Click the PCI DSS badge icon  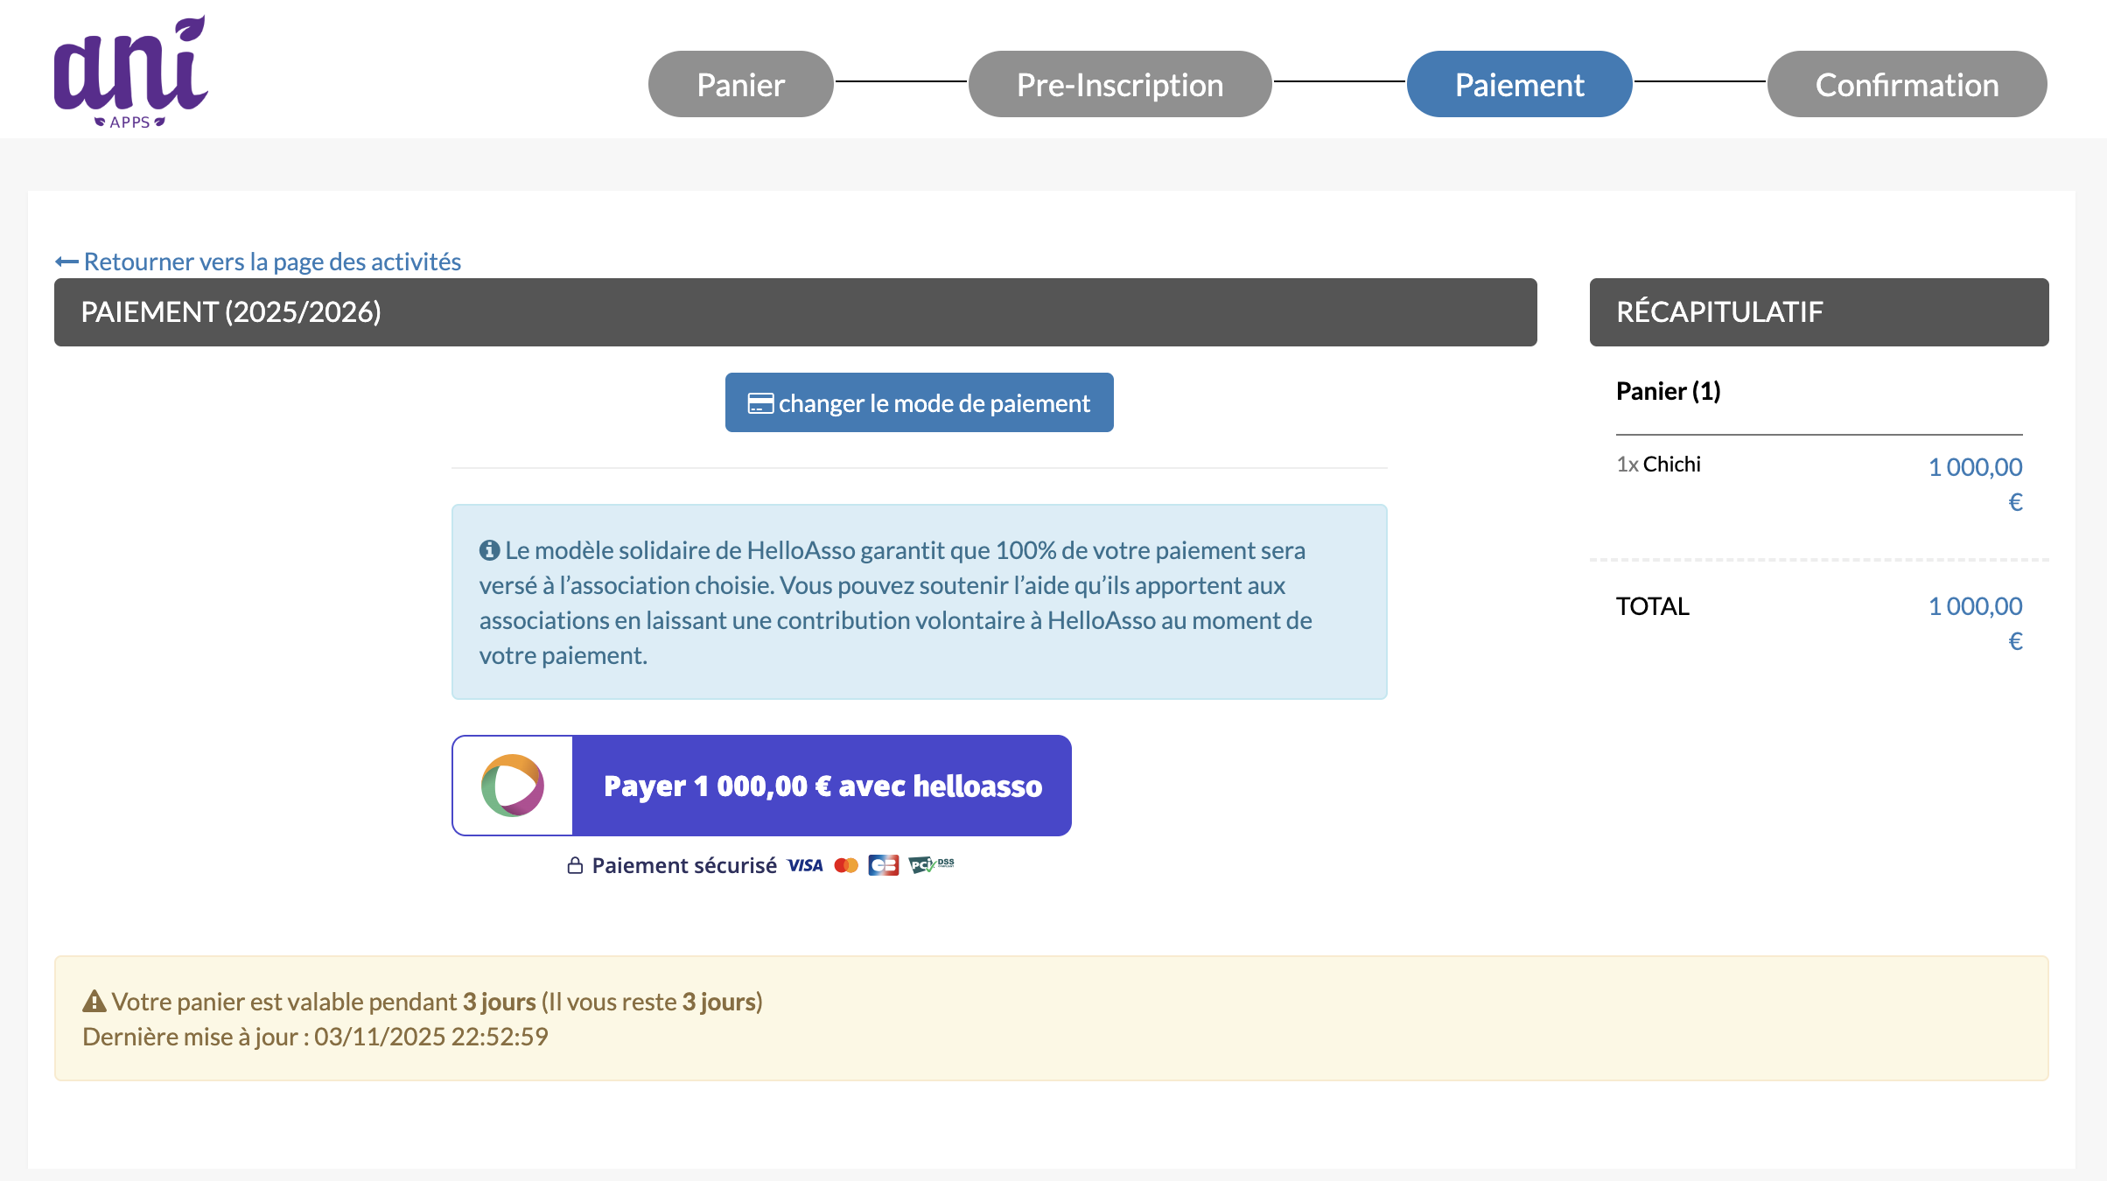click(x=931, y=865)
